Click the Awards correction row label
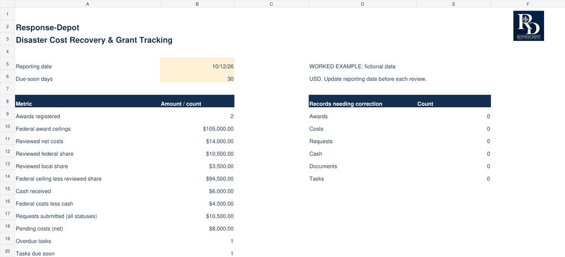Viewport: 565px width, 257px height. coord(318,117)
